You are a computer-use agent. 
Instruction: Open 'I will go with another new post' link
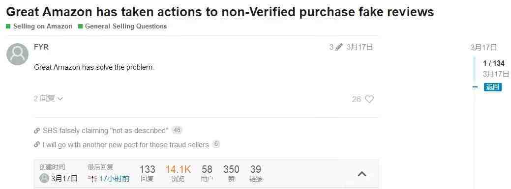[126, 145]
